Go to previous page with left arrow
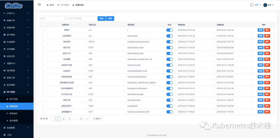The image size is (280, 138). tap(52, 119)
